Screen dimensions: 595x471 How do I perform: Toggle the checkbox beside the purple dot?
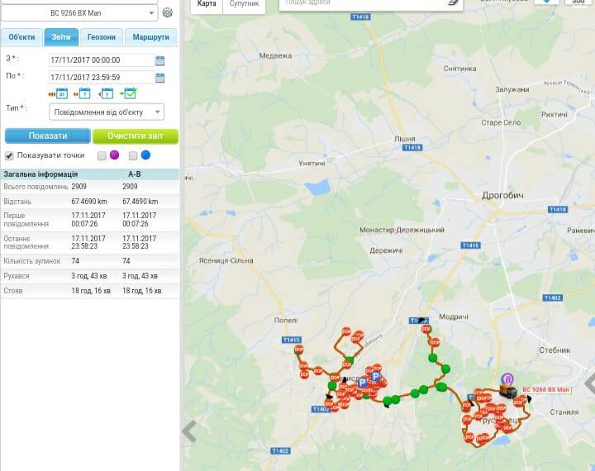tap(102, 155)
